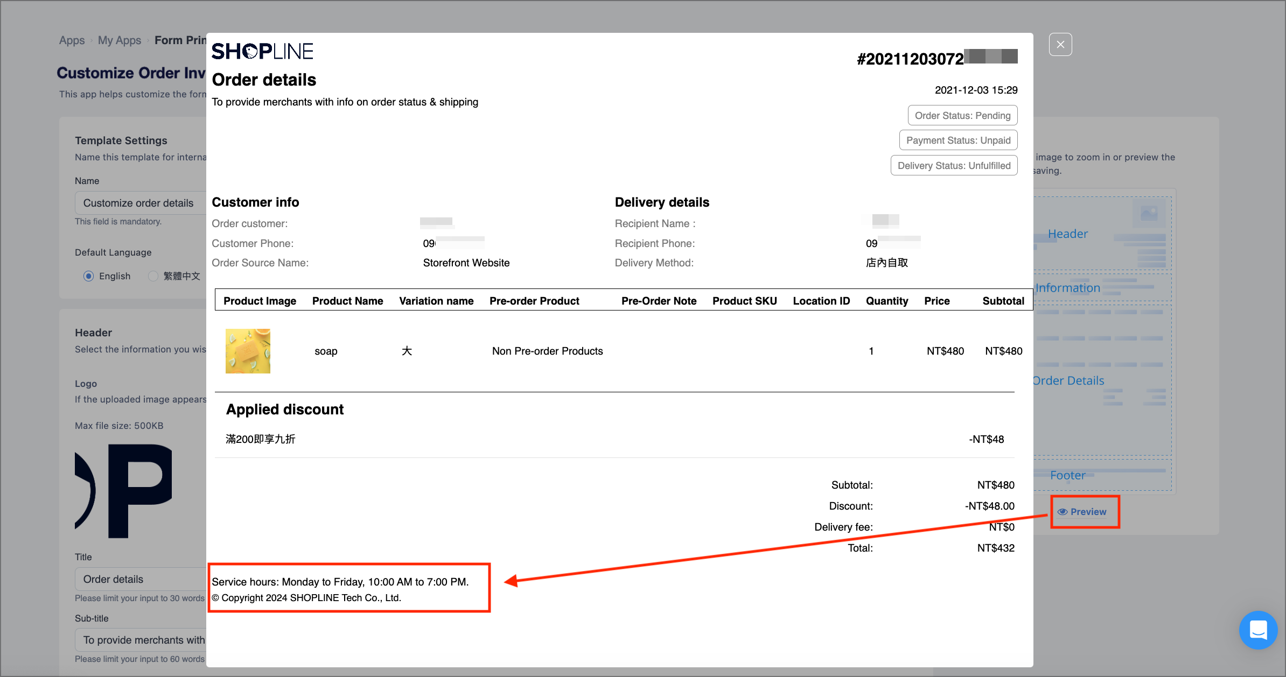This screenshot has width=1286, height=677.
Task: Click the order date 2021-12-03 15:29
Action: pyautogui.click(x=976, y=90)
